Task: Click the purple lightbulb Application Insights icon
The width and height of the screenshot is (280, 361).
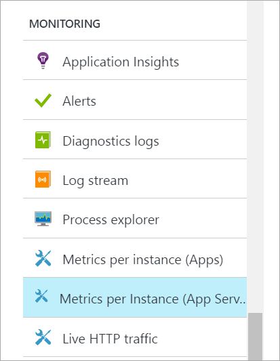Action: [43, 60]
